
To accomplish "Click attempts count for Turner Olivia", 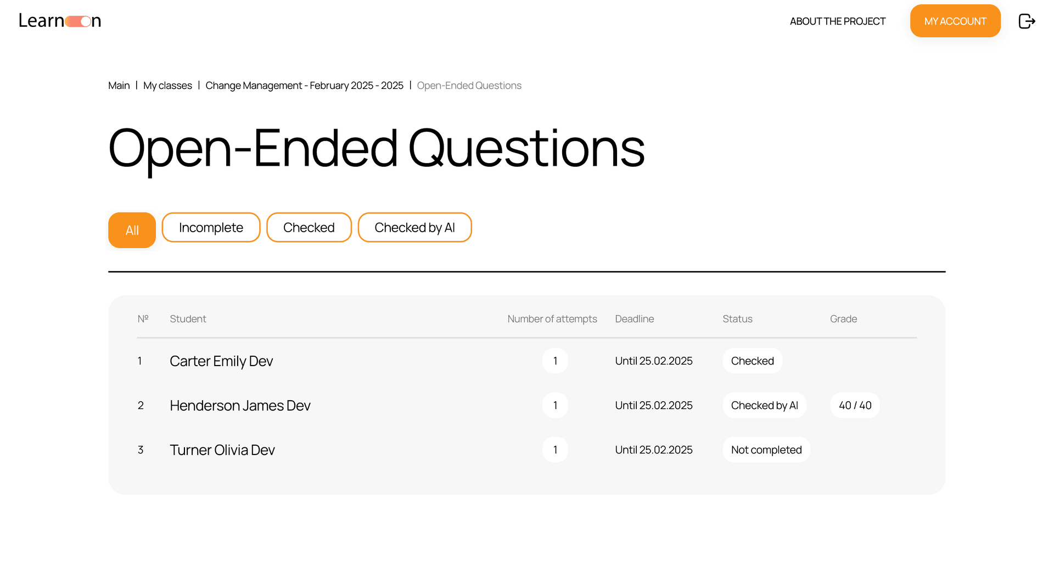I will coord(555,450).
